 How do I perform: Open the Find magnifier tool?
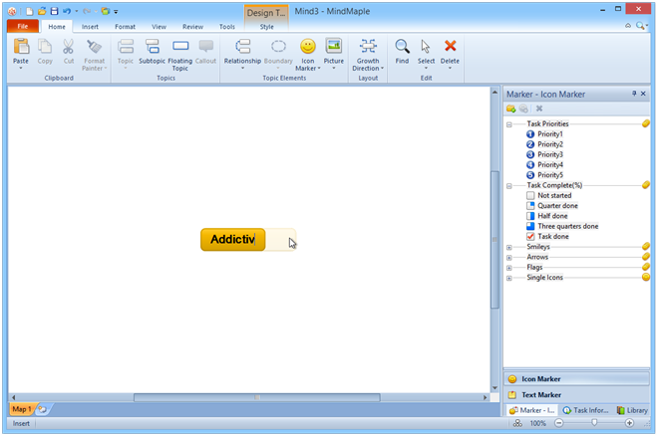pyautogui.click(x=402, y=47)
